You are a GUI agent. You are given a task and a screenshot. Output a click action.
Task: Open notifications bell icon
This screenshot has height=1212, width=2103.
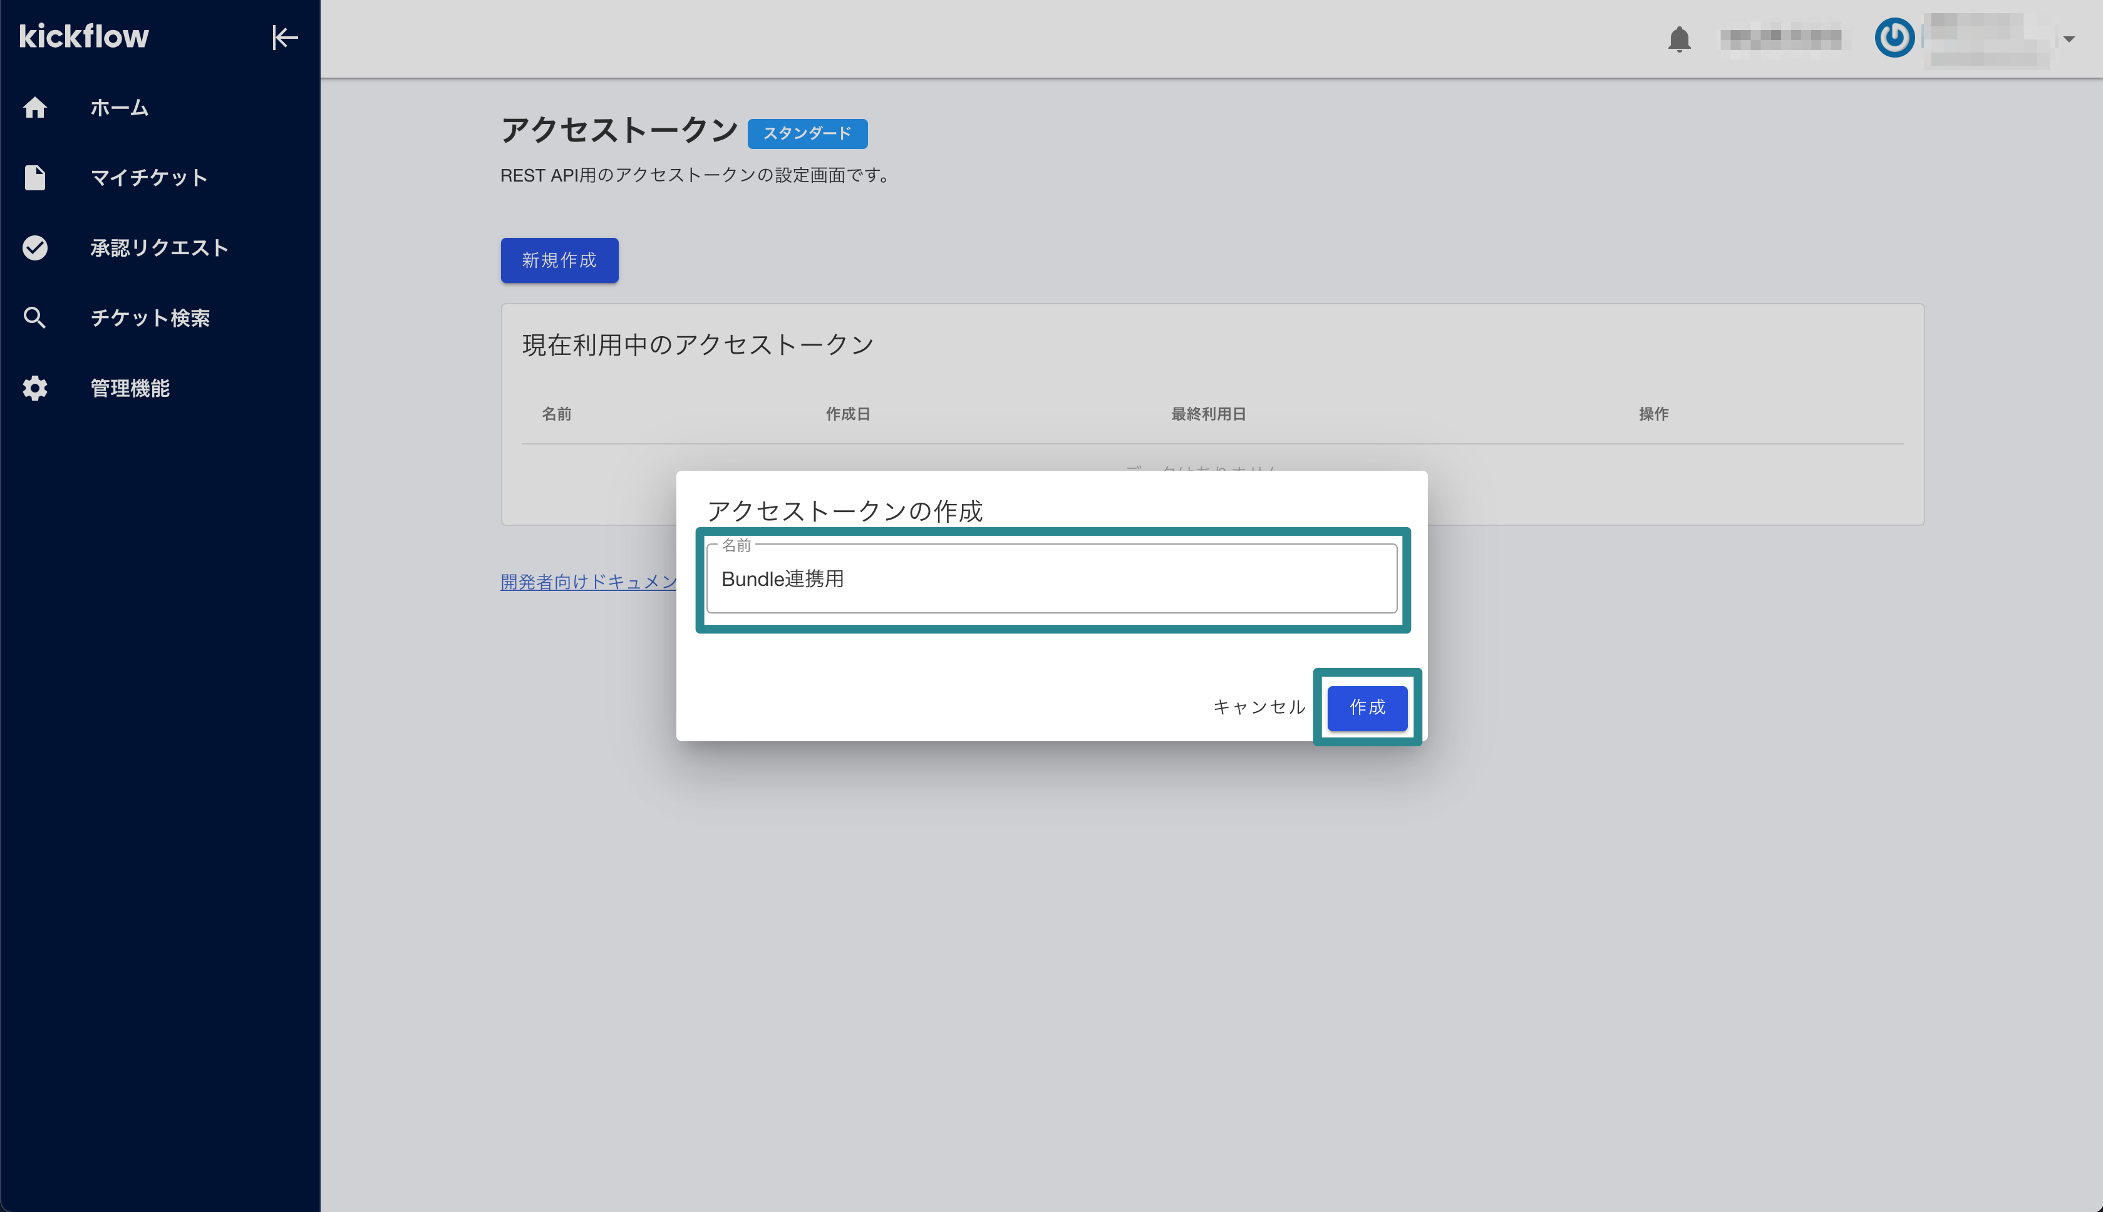point(1678,39)
